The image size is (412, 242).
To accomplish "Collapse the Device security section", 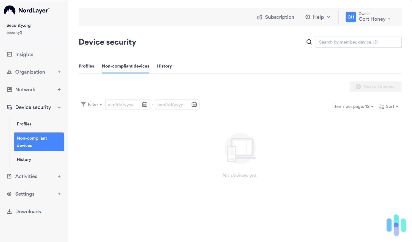I will [x=59, y=107].
